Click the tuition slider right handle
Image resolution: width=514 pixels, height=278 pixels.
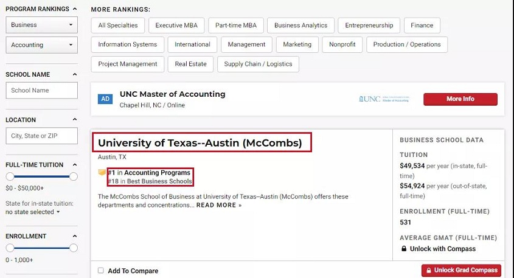click(x=74, y=176)
